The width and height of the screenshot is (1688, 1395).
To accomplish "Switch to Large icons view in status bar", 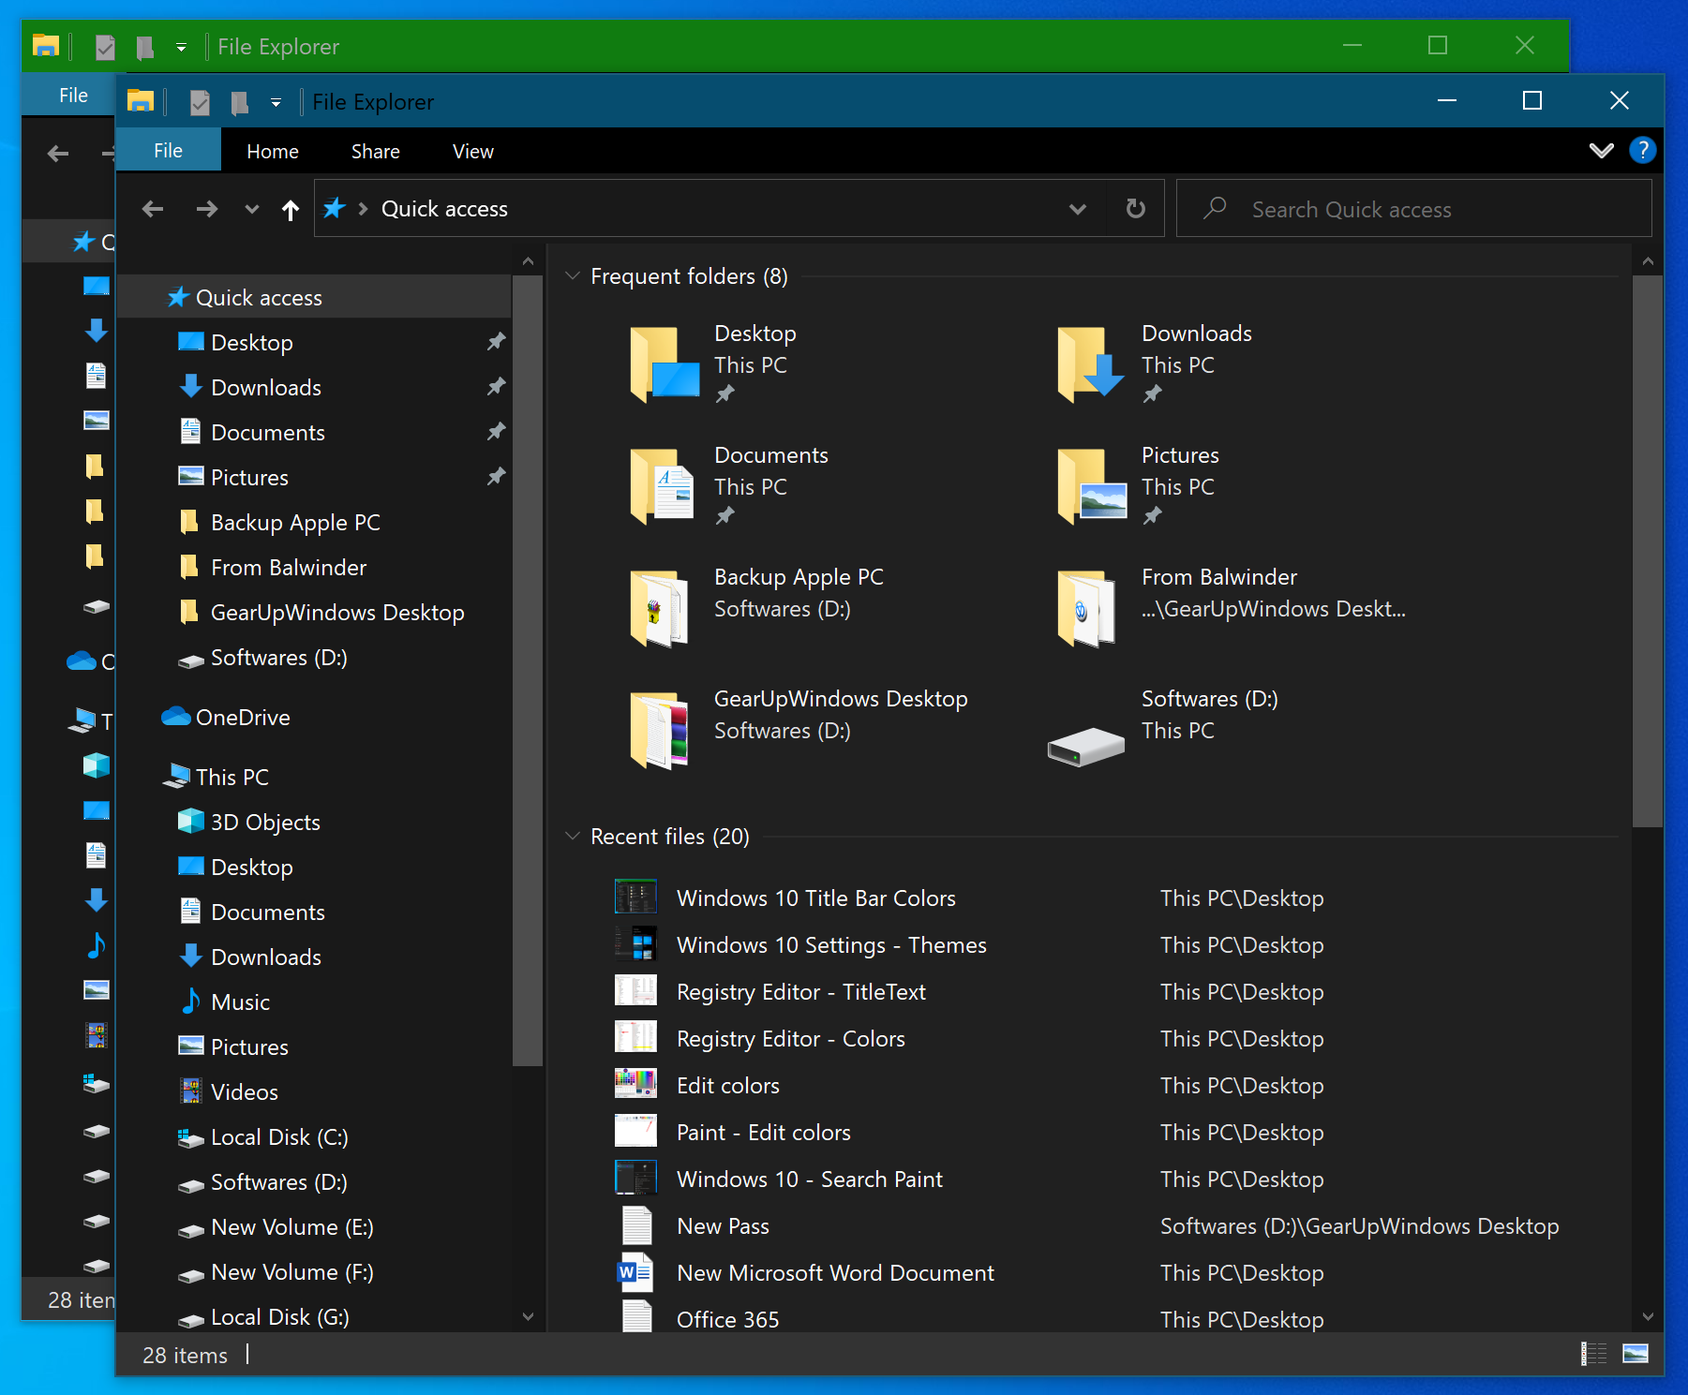I will point(1636,1354).
